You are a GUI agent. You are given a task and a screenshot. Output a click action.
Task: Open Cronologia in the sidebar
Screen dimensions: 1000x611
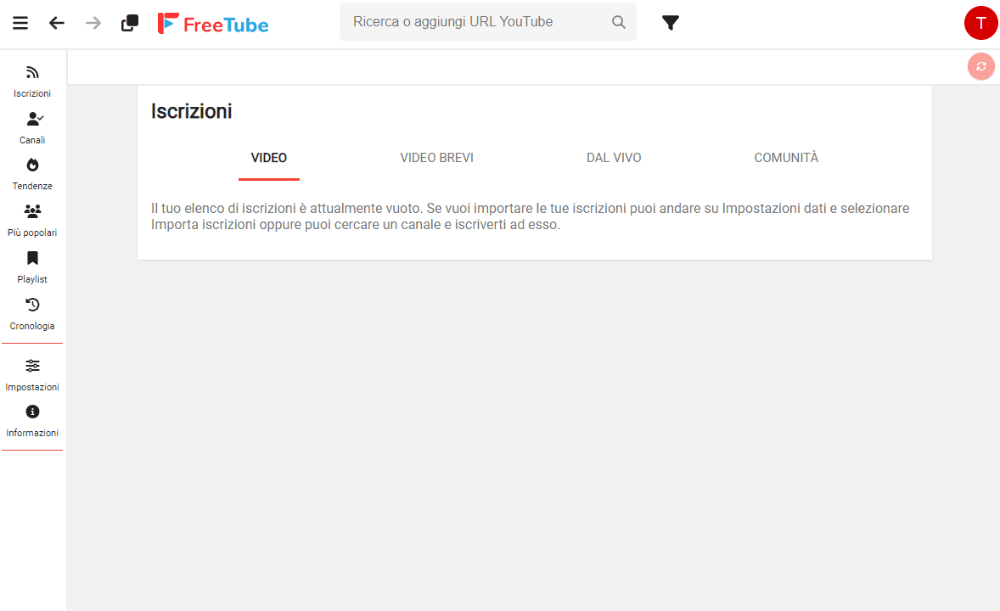(32, 314)
